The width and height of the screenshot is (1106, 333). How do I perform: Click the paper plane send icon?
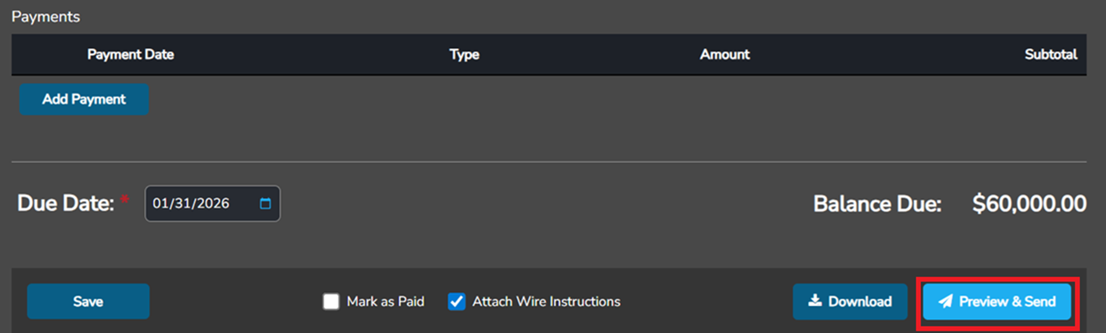(945, 301)
